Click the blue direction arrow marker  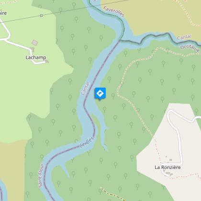pyautogui.click(x=100, y=94)
